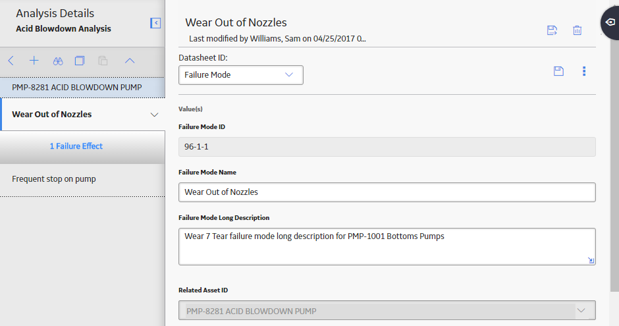619x326 pixels.
Task: Click the upward chevron in left toolbar
Action: tap(130, 61)
